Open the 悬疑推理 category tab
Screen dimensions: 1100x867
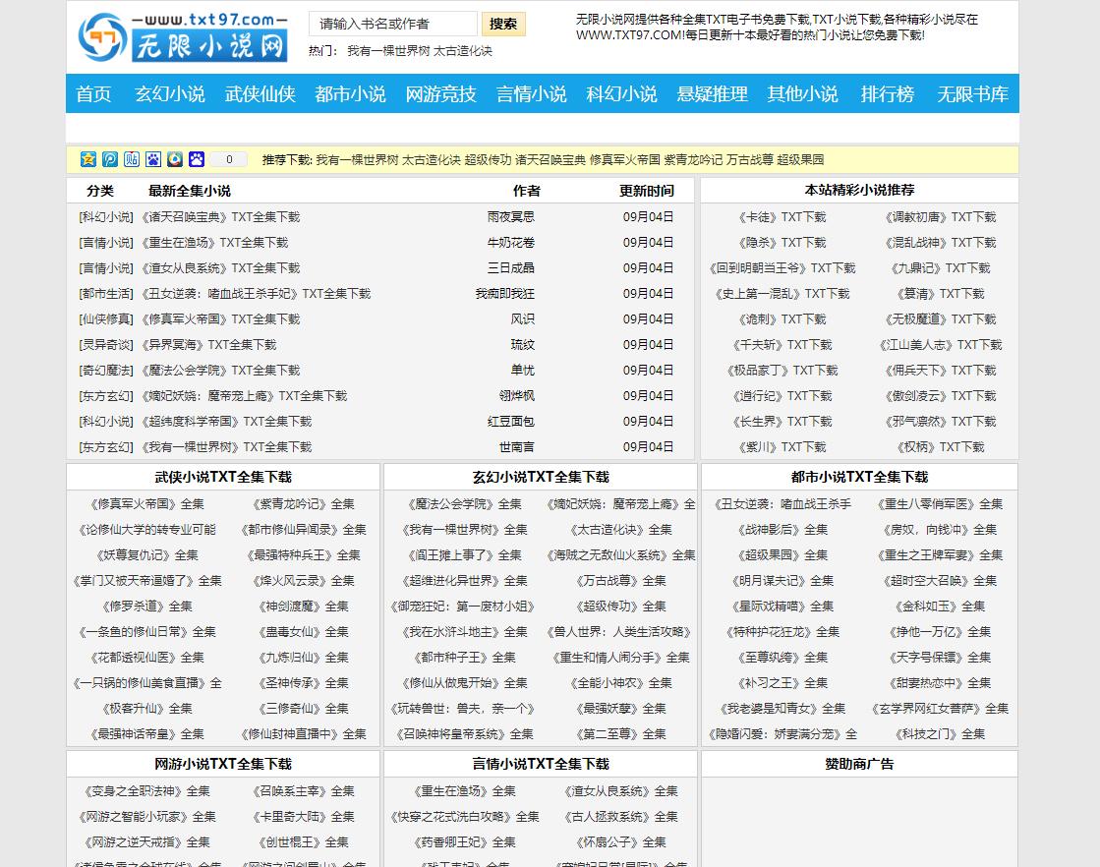click(711, 94)
